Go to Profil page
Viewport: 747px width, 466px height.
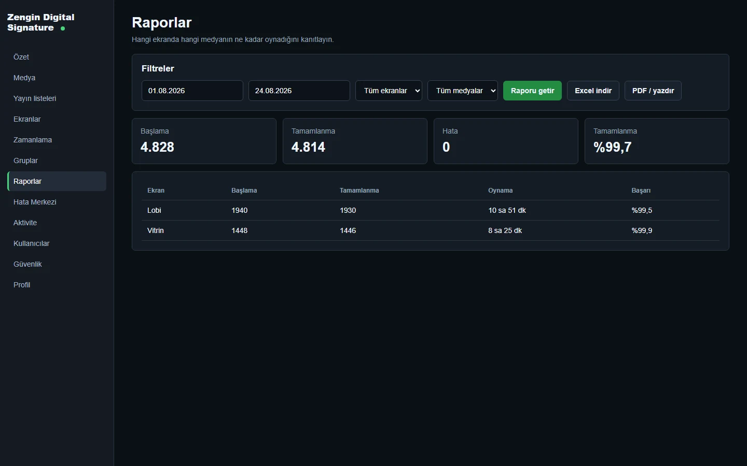click(57, 285)
